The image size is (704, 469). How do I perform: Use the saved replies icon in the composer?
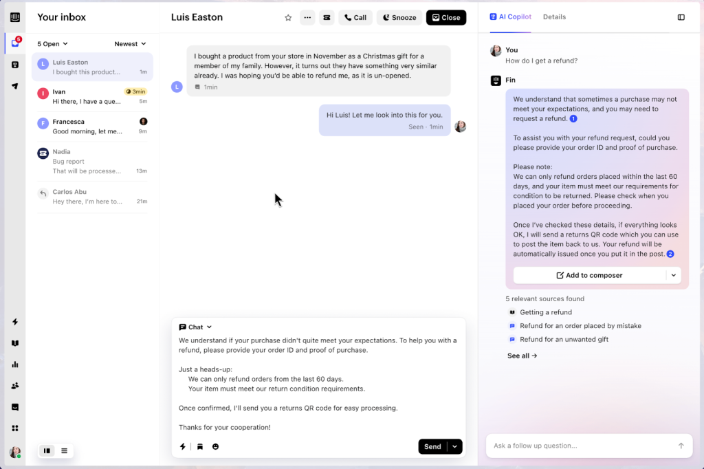199,446
